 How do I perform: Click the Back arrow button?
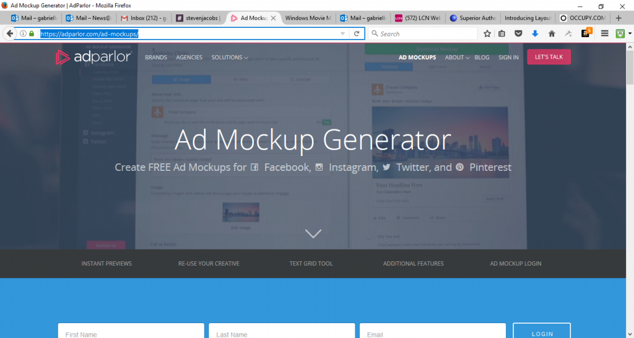9,33
